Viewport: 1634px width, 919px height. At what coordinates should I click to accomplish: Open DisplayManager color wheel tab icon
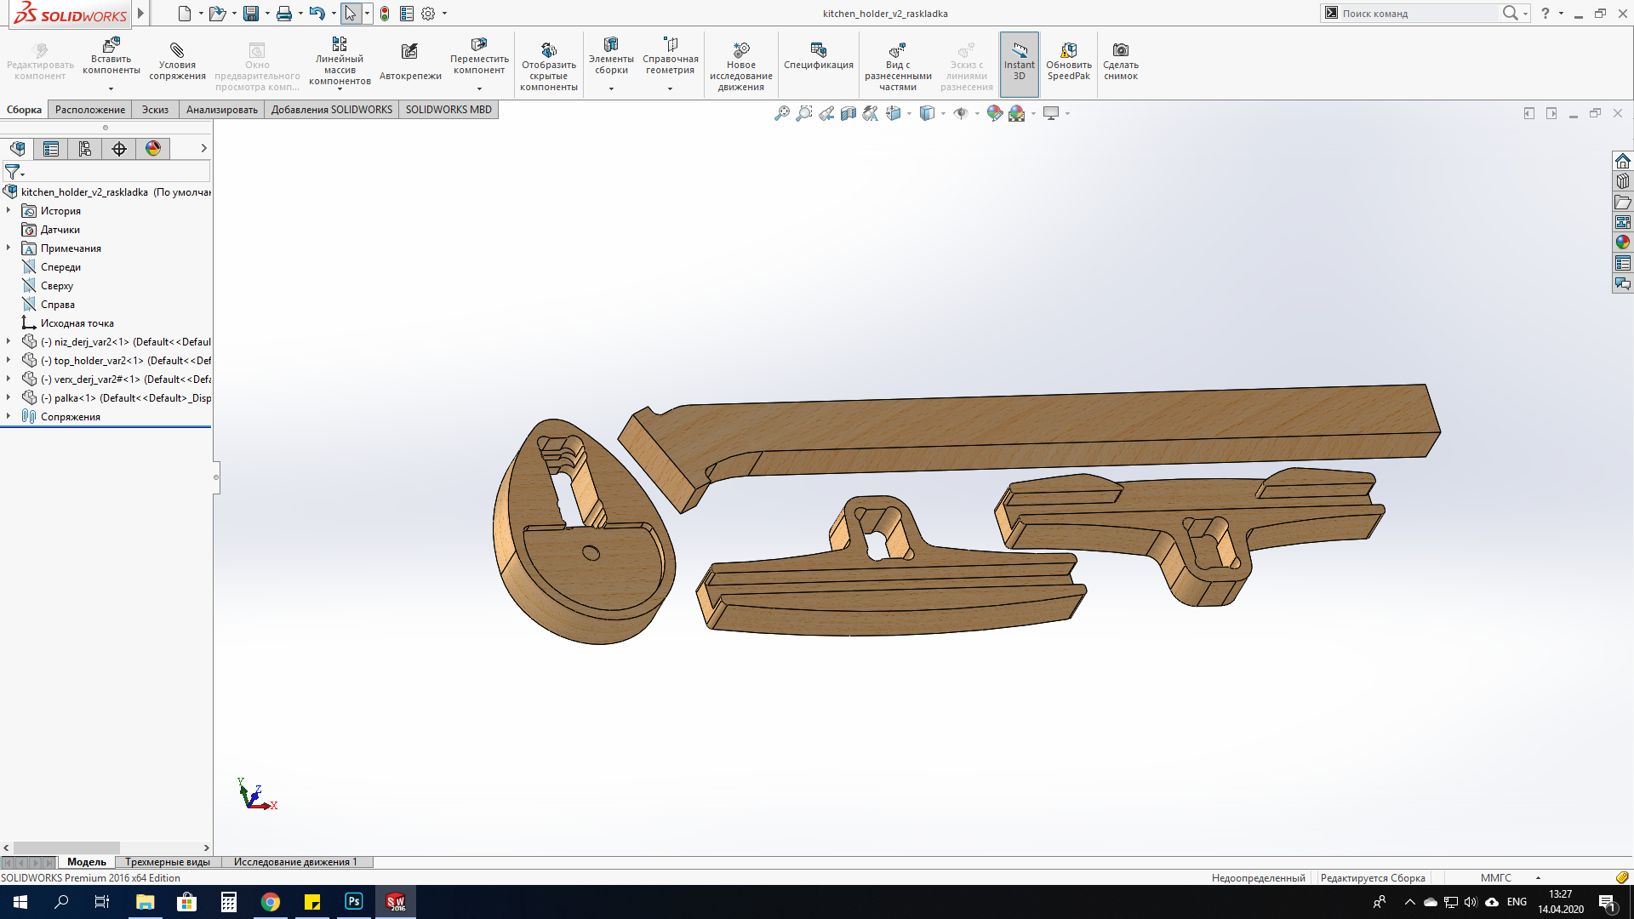[153, 149]
